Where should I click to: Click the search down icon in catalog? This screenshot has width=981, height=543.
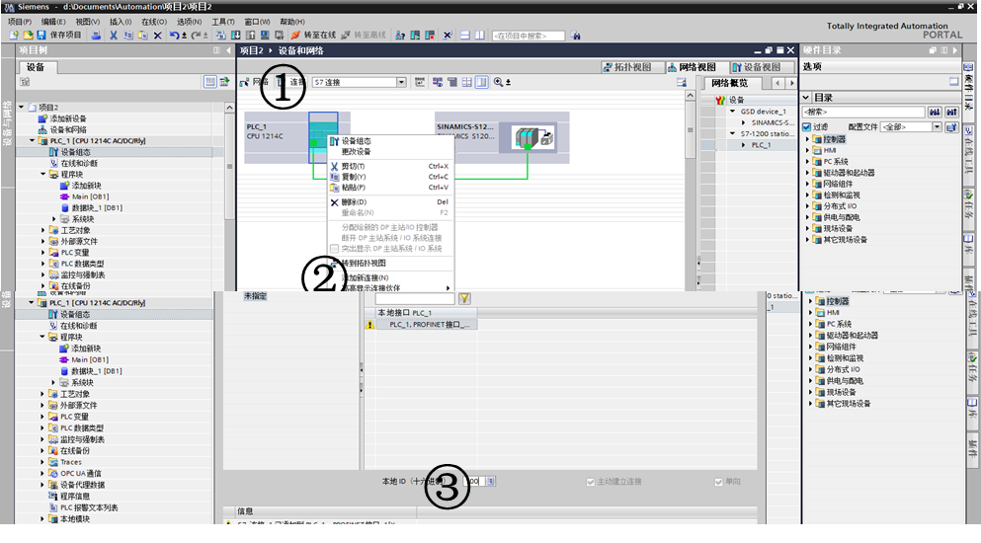935,112
